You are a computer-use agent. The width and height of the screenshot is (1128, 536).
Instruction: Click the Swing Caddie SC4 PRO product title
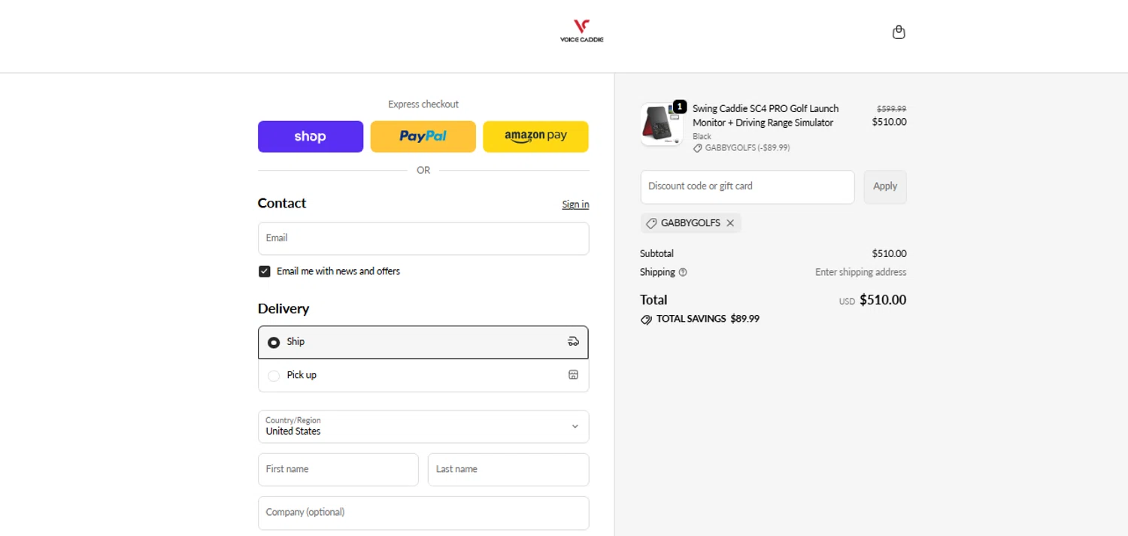[766, 116]
